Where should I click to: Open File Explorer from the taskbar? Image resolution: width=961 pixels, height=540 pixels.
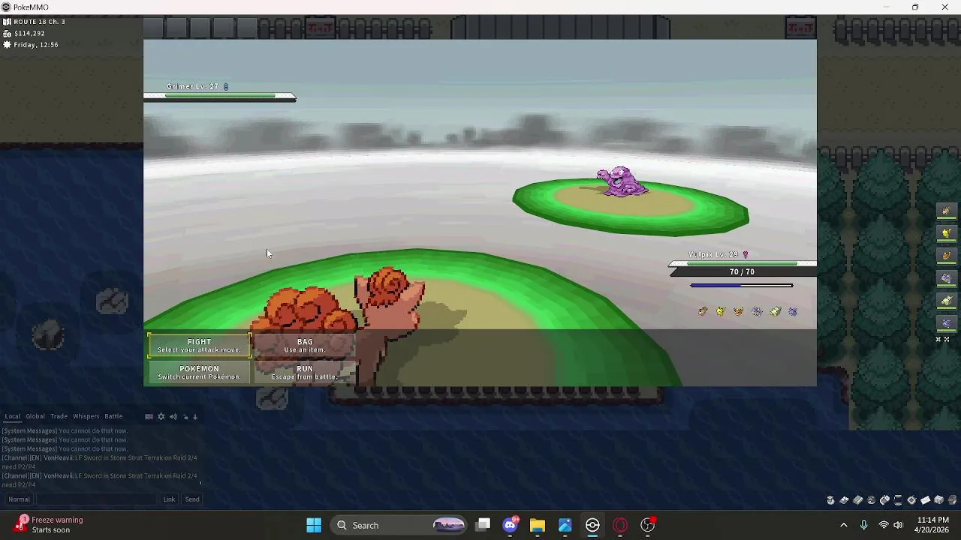[x=538, y=525]
